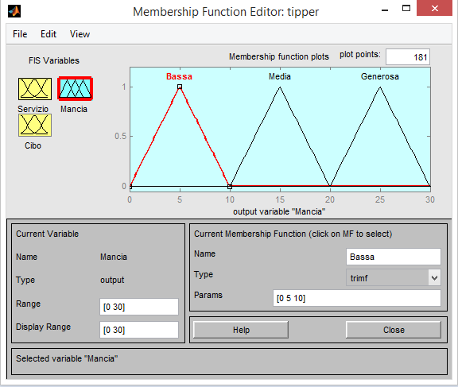
Task: Click the MATLAB logo in title bar
Action: (14, 11)
